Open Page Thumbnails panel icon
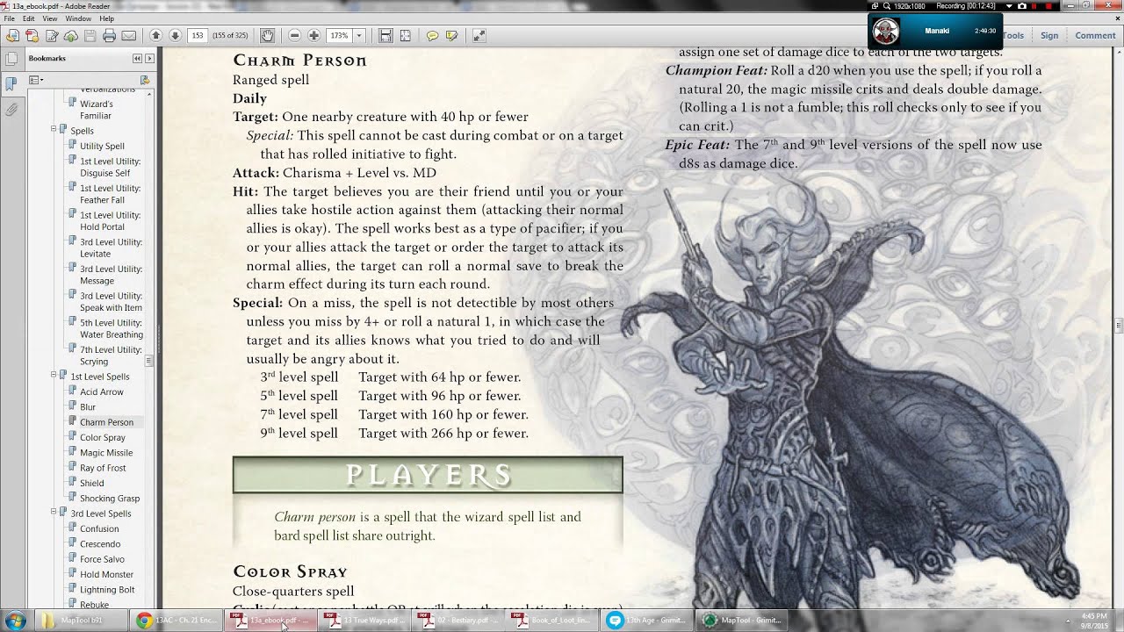This screenshot has width=1124, height=632. 11,59
